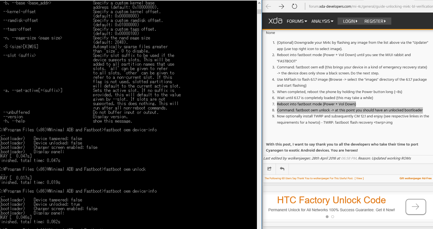Open the REGISTER button
This screenshot has width=433, height=229.
[x=375, y=21]
